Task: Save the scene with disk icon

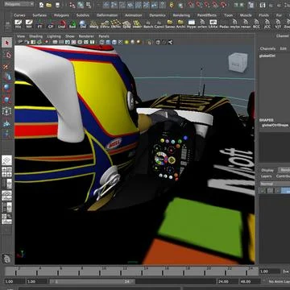Action: (57, 5)
